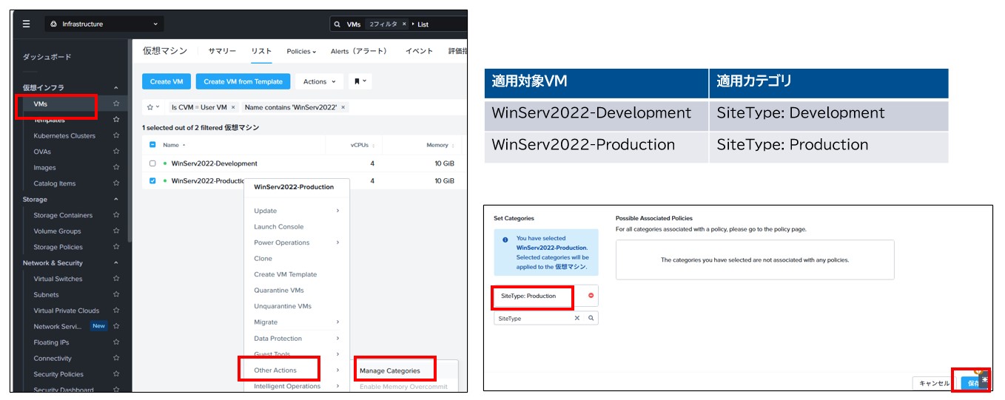The width and height of the screenshot is (1005, 400).
Task: Open the bookmark dropdown beside Actions
Action: [360, 81]
